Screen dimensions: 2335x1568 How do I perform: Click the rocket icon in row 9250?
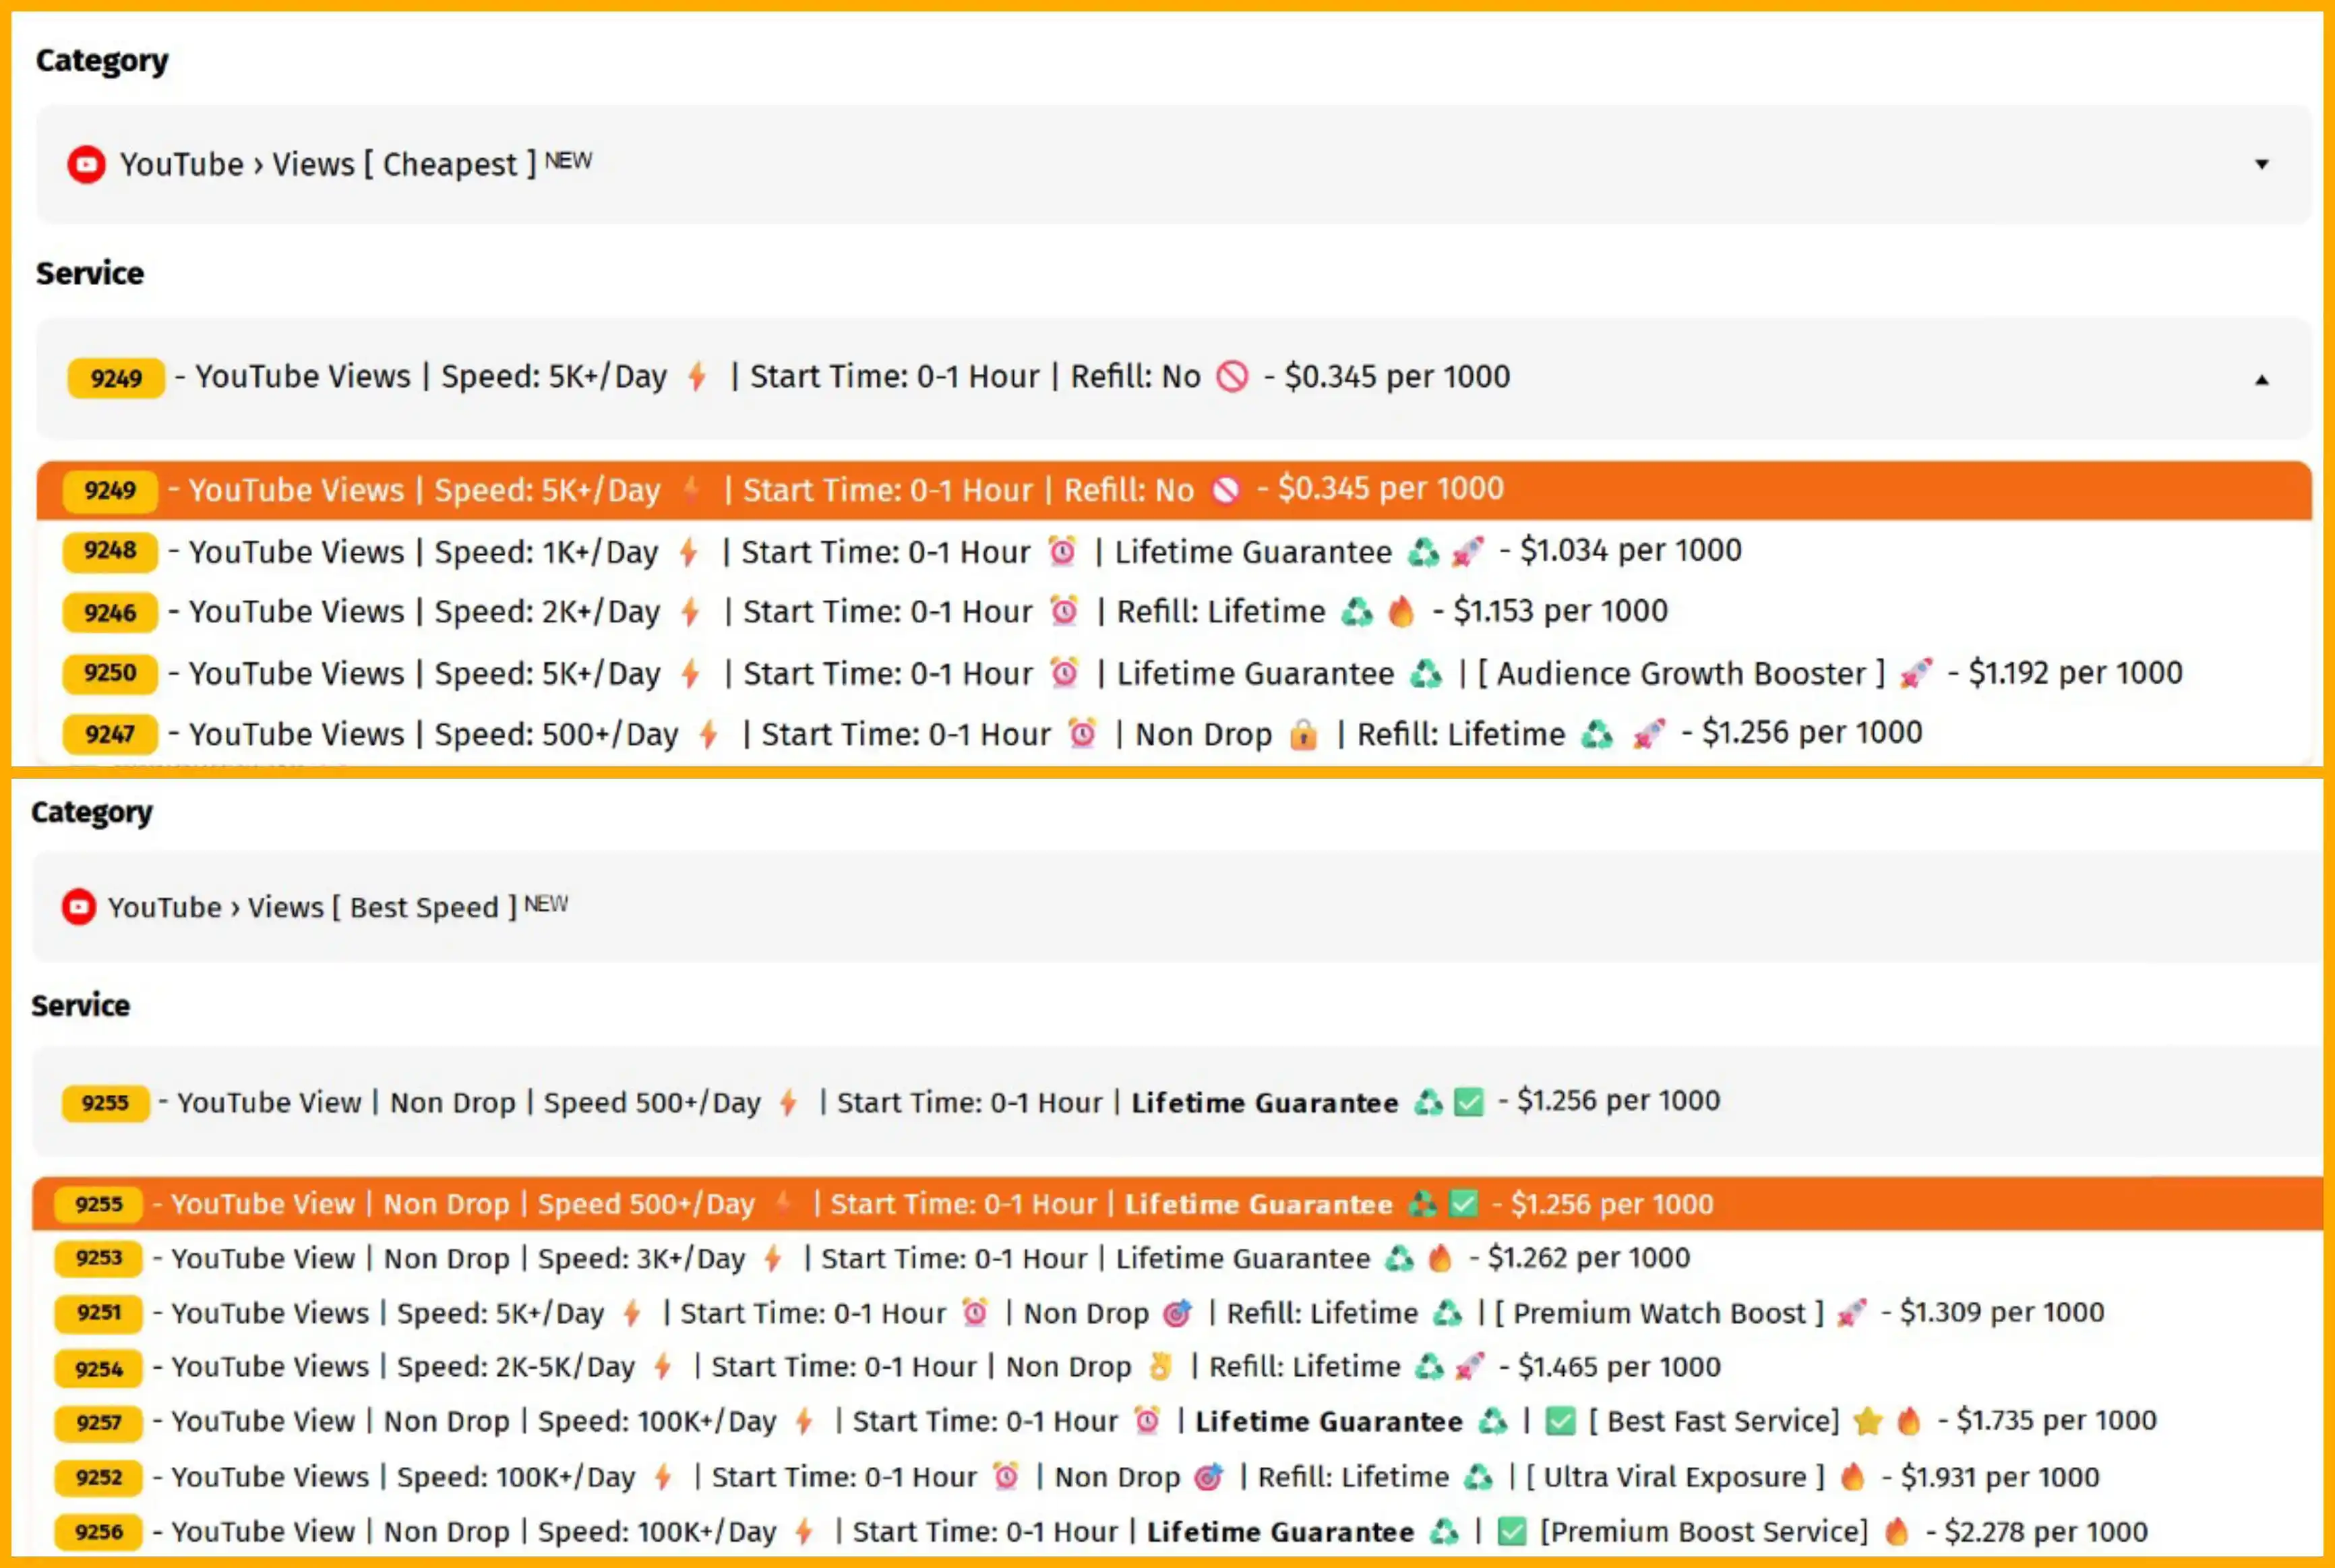click(x=1916, y=673)
